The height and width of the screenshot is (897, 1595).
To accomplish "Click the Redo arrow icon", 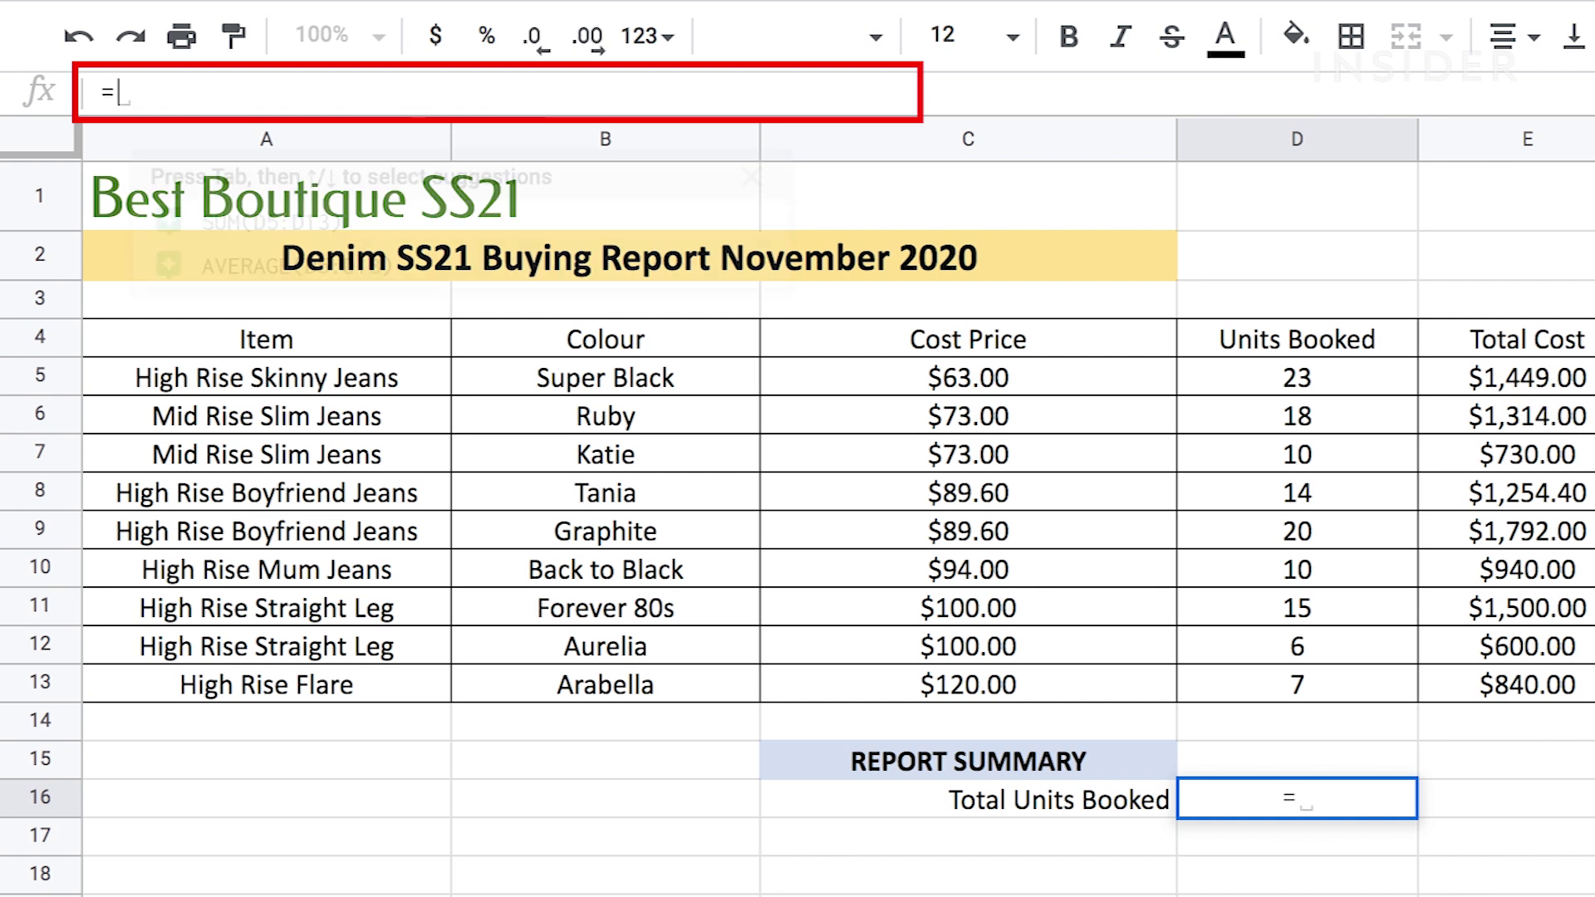I will [130, 36].
